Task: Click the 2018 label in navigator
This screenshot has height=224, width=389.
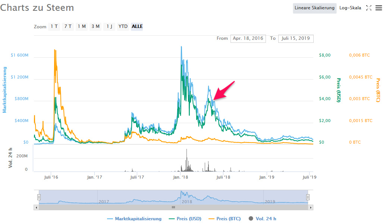Action: [x=187, y=201]
